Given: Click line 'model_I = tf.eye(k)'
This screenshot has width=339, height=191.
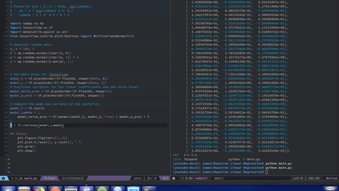Looking at the screenshot, I should coord(28,108).
